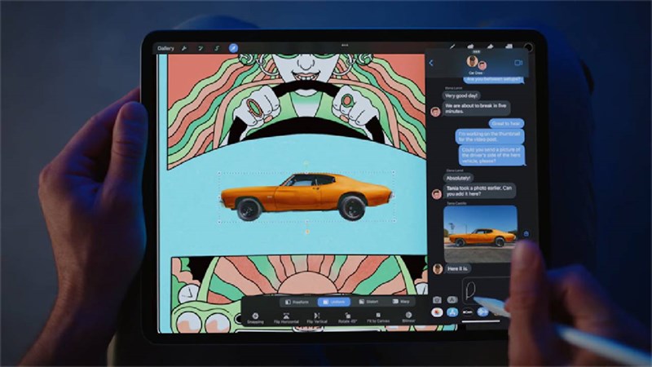Open the Adjustments magic wand menu
This screenshot has height=367, width=652.
200,48
